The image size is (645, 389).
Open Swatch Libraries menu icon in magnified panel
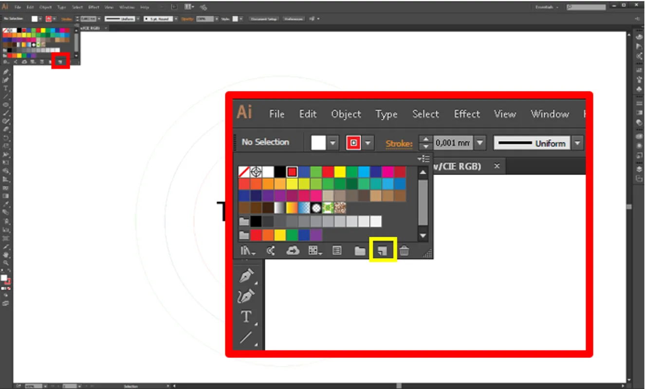pos(248,250)
